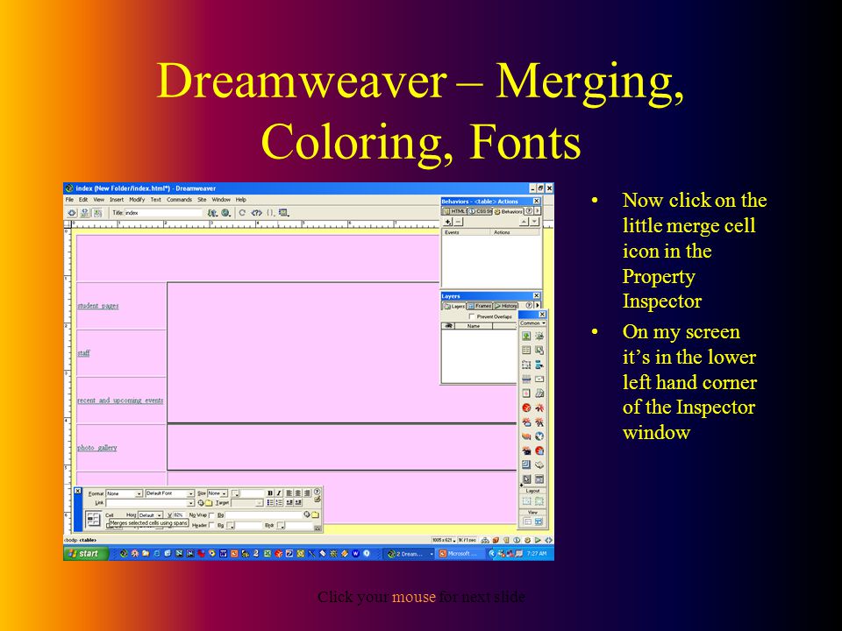Open the Size dropdown showing None
The height and width of the screenshot is (631, 842).
tap(218, 493)
